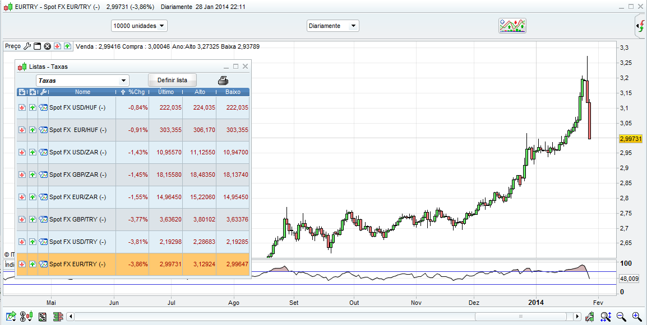Sort the list by %Chg column header
The width and height of the screenshot is (647, 325).
pyautogui.click(x=135, y=92)
